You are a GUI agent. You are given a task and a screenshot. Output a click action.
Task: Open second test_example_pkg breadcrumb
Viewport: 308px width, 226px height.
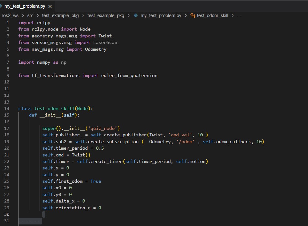[x=106, y=15]
